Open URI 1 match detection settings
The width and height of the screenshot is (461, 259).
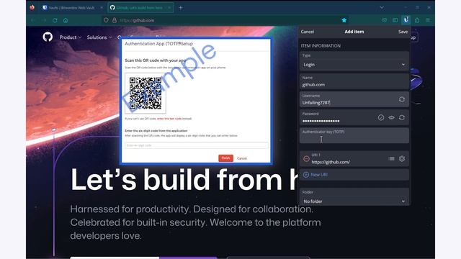click(402, 159)
